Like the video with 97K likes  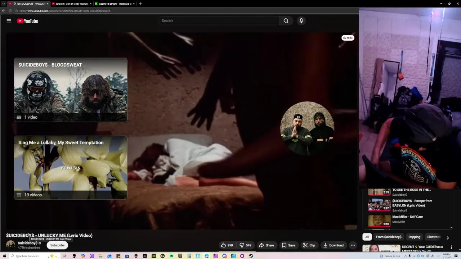(x=227, y=245)
